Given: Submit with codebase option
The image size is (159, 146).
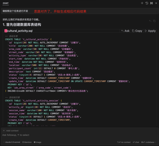Looking at the screenshot, I should coord(148,142).
